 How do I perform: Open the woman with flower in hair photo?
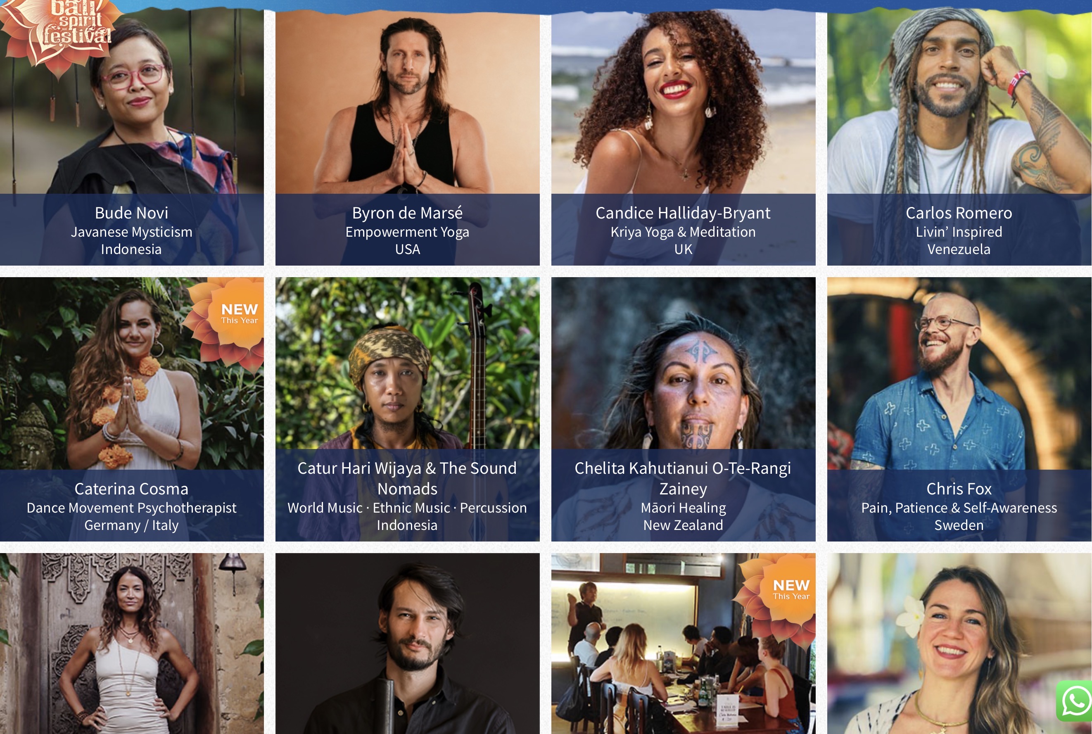click(x=959, y=644)
